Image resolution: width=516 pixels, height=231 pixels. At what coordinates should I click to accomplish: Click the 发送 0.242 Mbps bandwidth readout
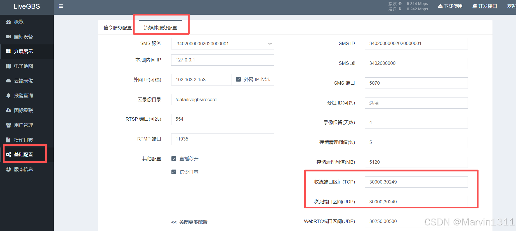(408, 9)
